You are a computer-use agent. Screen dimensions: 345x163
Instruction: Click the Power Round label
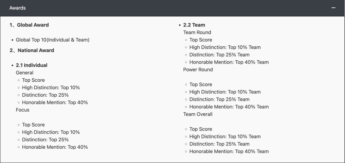(x=198, y=70)
